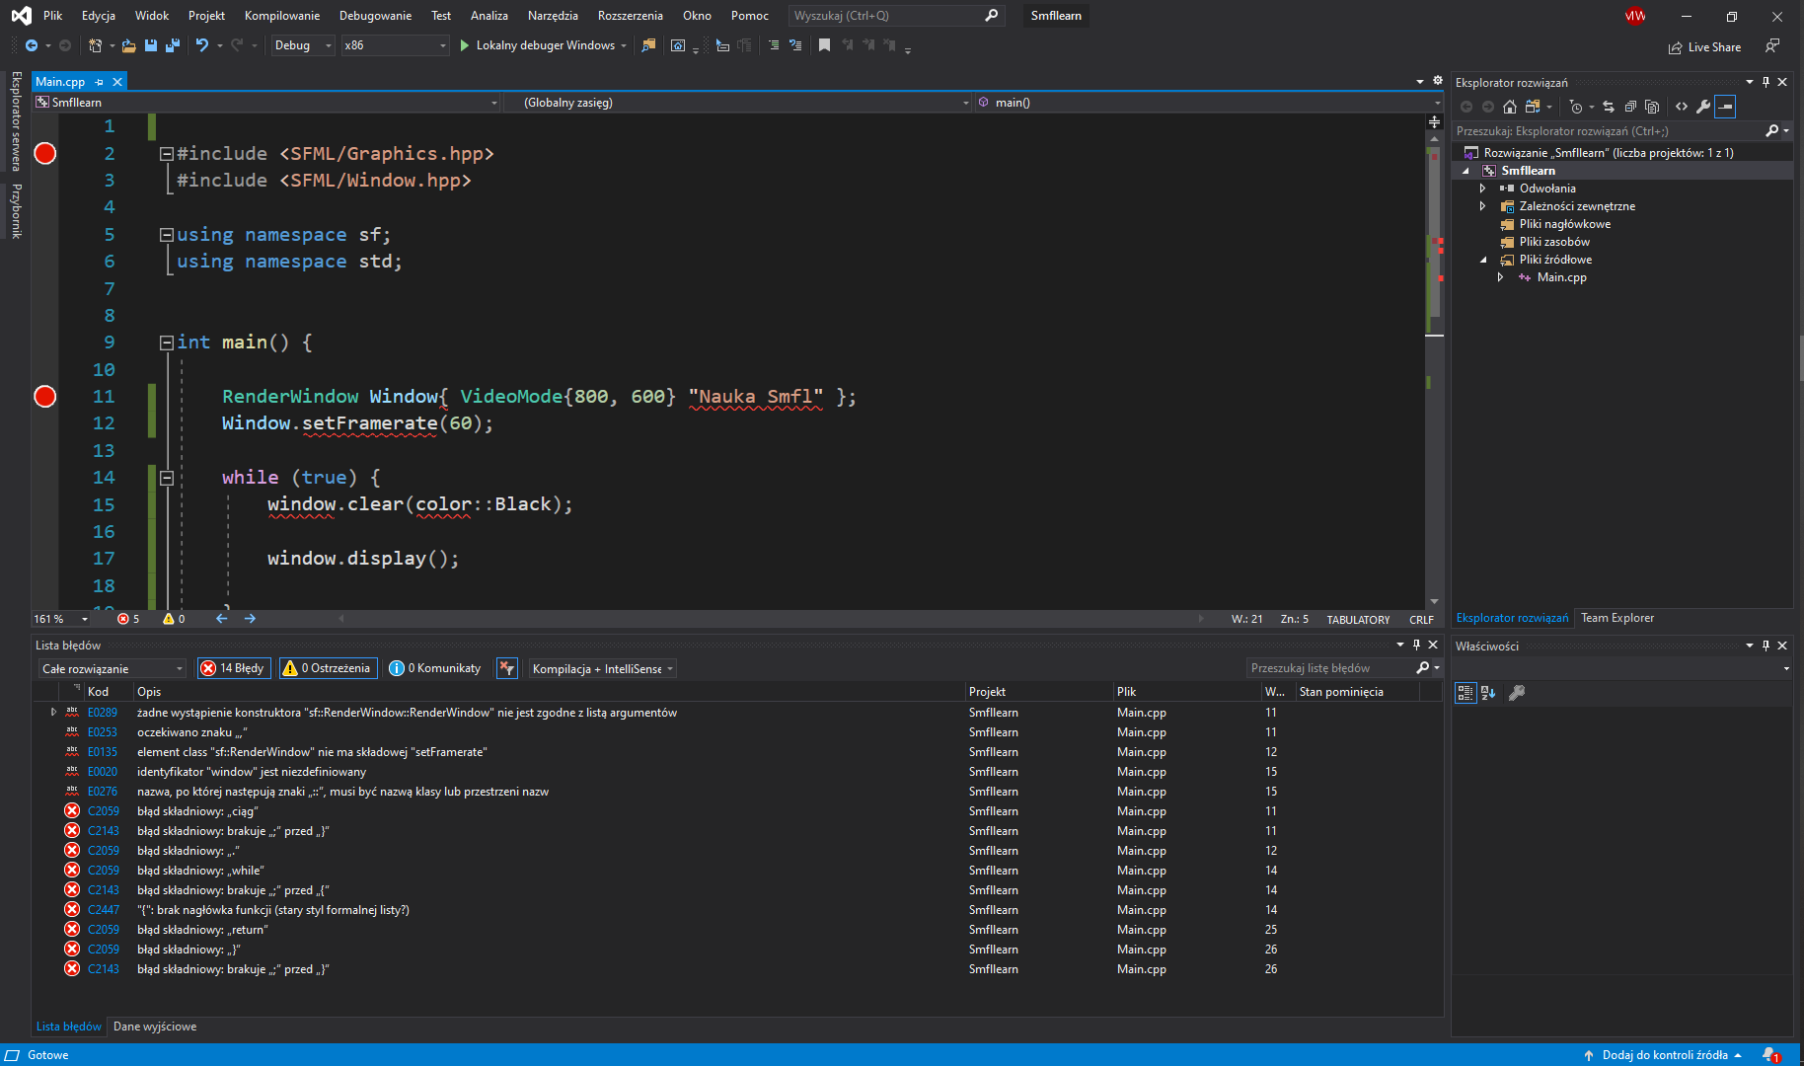The image size is (1804, 1066).
Task: Click the Uncomment selected lines icon
Action: click(x=795, y=45)
